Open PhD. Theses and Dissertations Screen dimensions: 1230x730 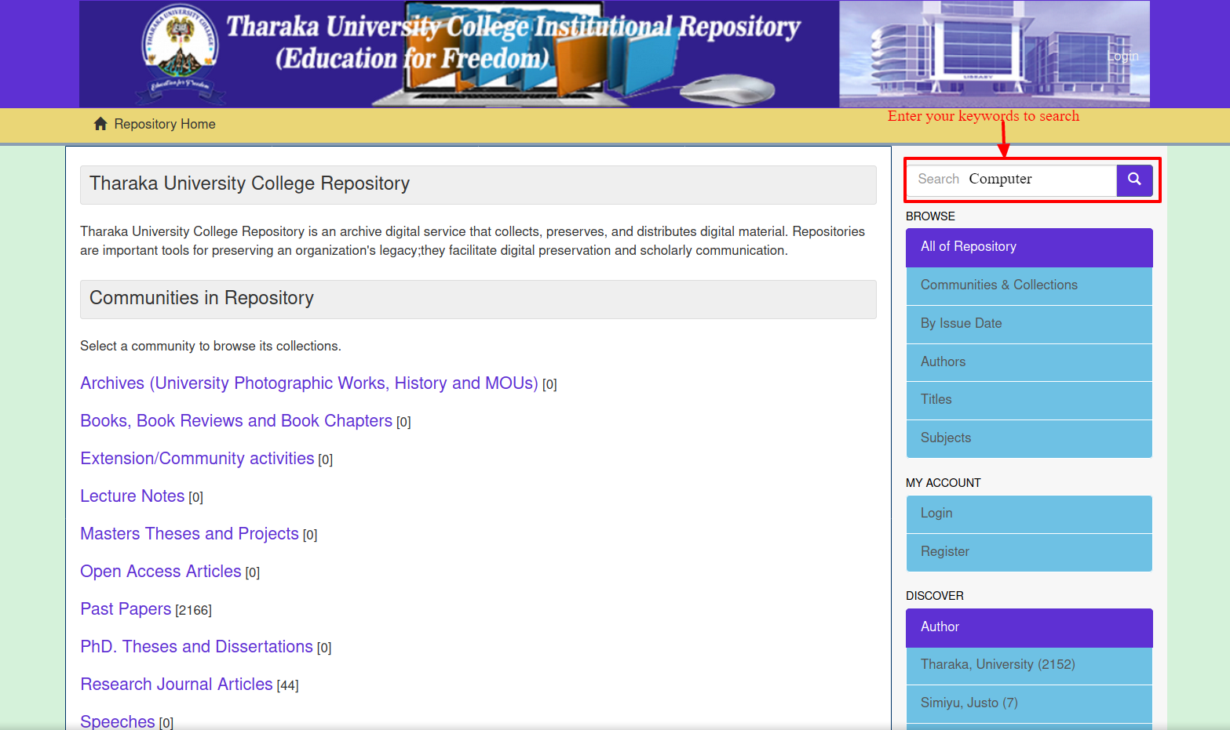click(x=196, y=647)
